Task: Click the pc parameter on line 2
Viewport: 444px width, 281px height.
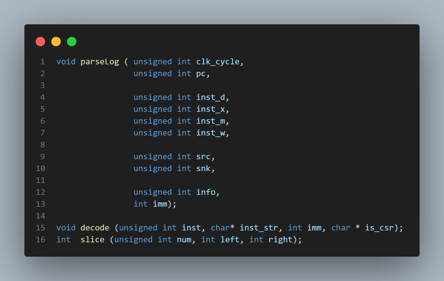Action: pyautogui.click(x=201, y=74)
